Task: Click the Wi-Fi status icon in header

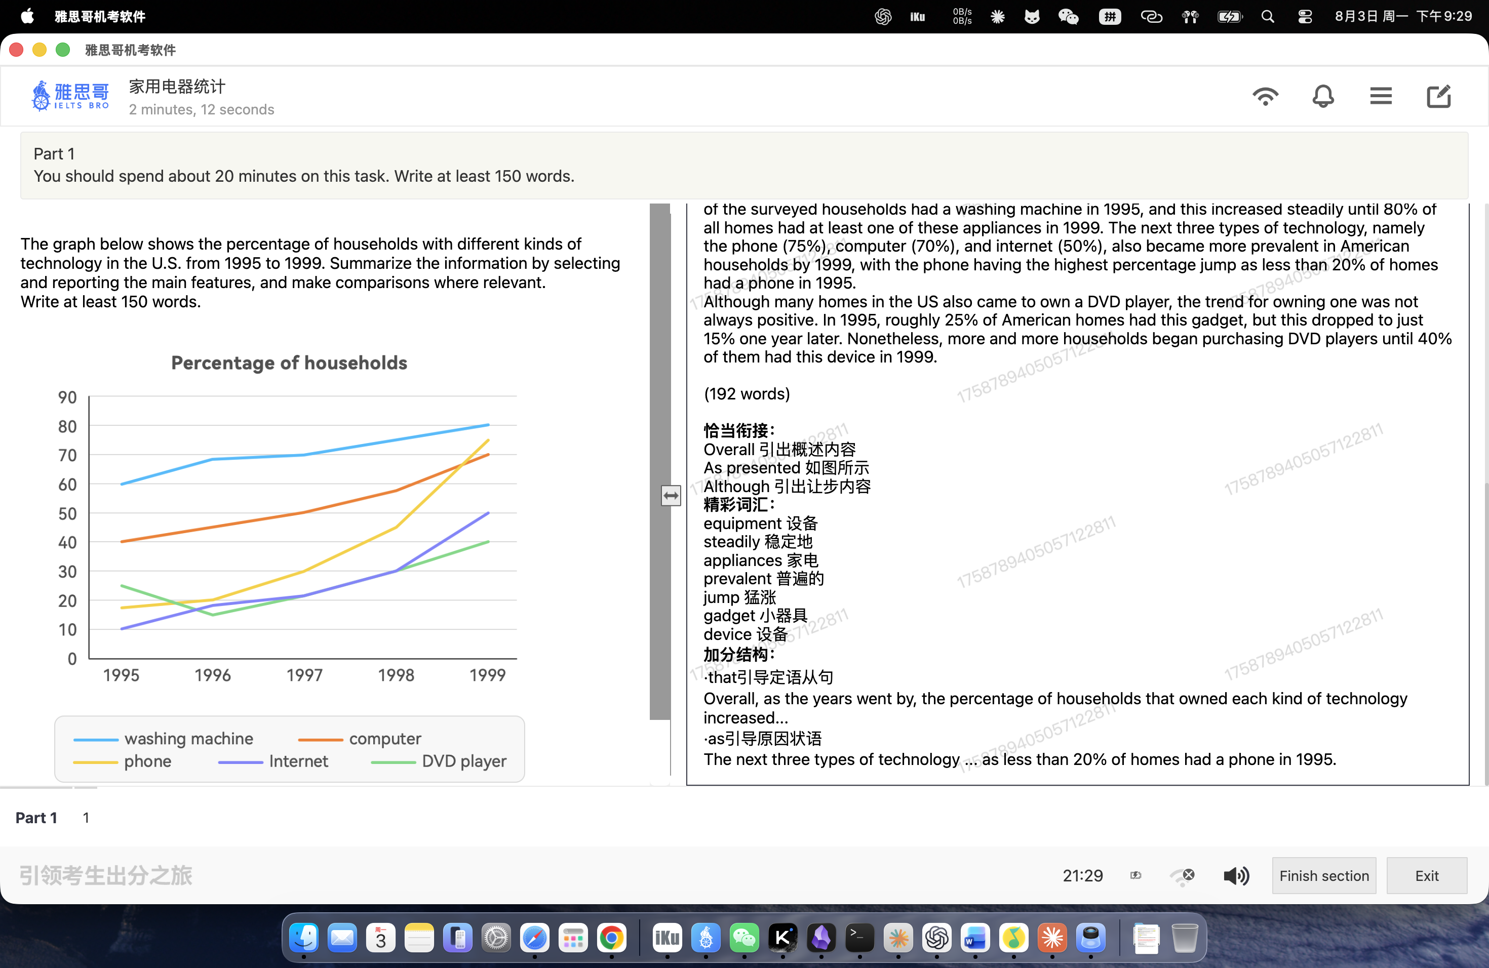Action: [1265, 96]
